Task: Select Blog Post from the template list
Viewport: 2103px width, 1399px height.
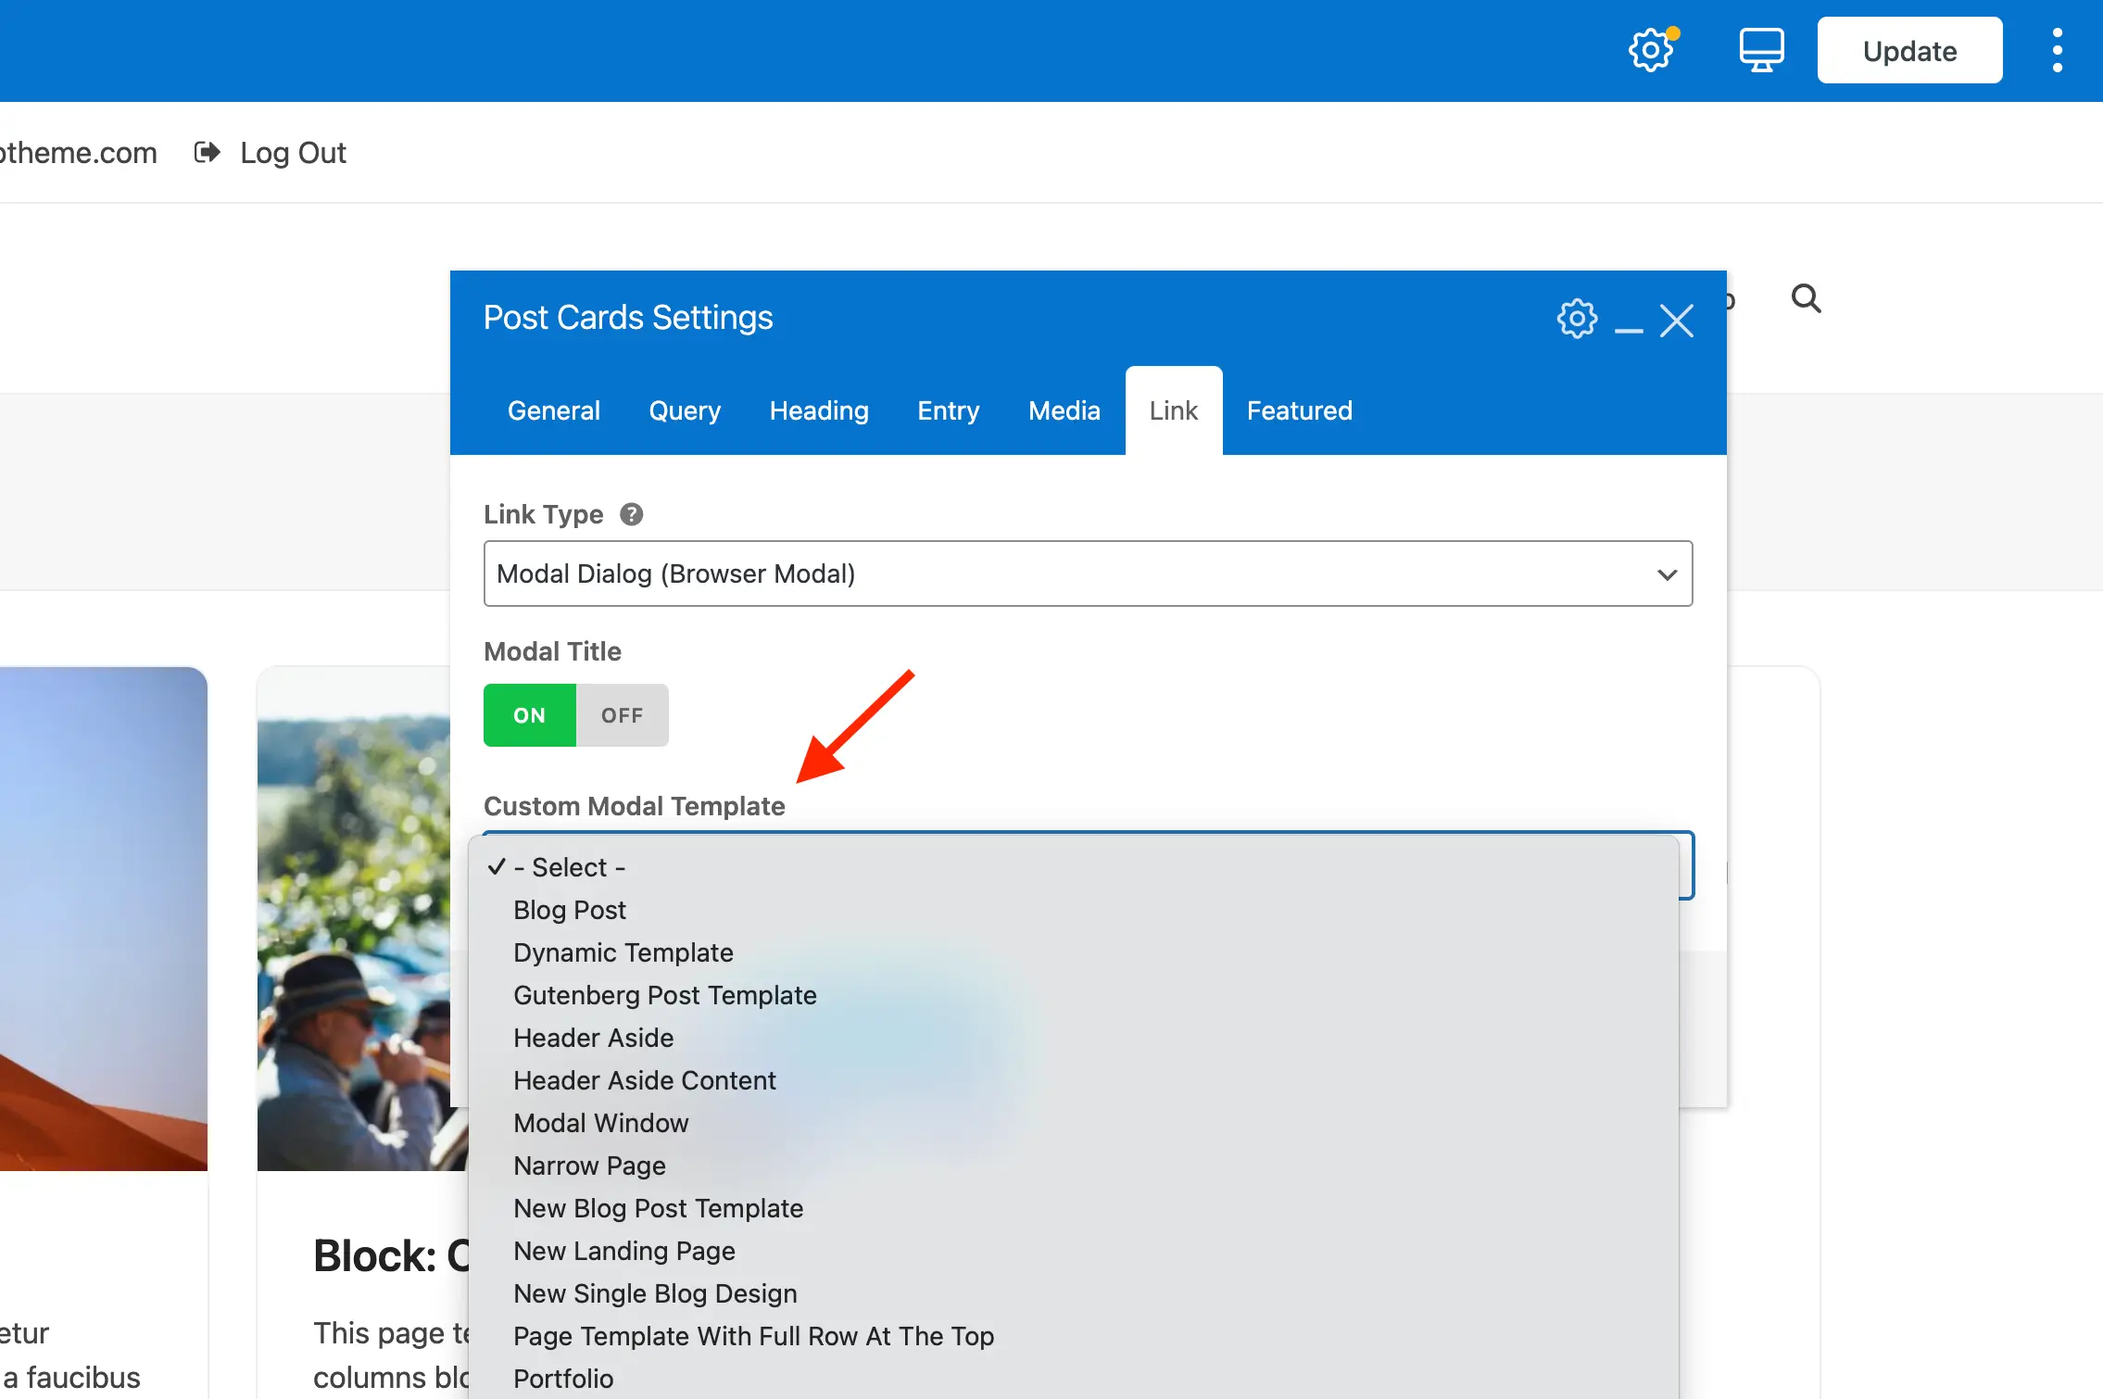Action: point(568,907)
